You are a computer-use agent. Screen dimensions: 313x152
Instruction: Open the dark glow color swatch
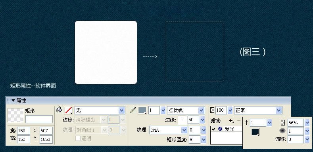255,132
